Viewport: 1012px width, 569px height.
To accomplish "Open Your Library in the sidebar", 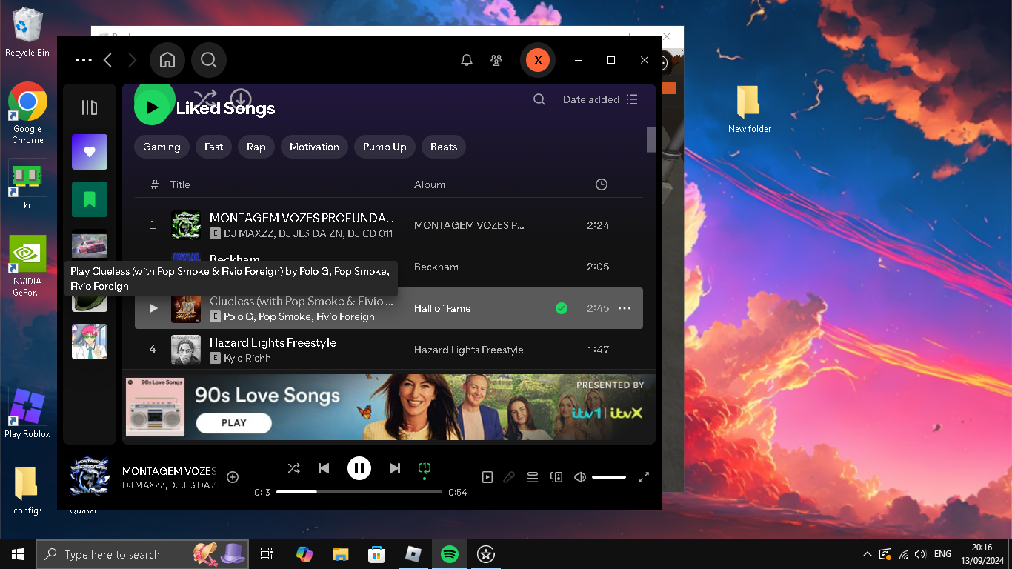I will pos(90,108).
